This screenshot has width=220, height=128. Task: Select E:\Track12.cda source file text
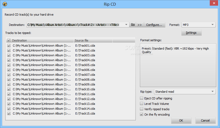pos(85,99)
